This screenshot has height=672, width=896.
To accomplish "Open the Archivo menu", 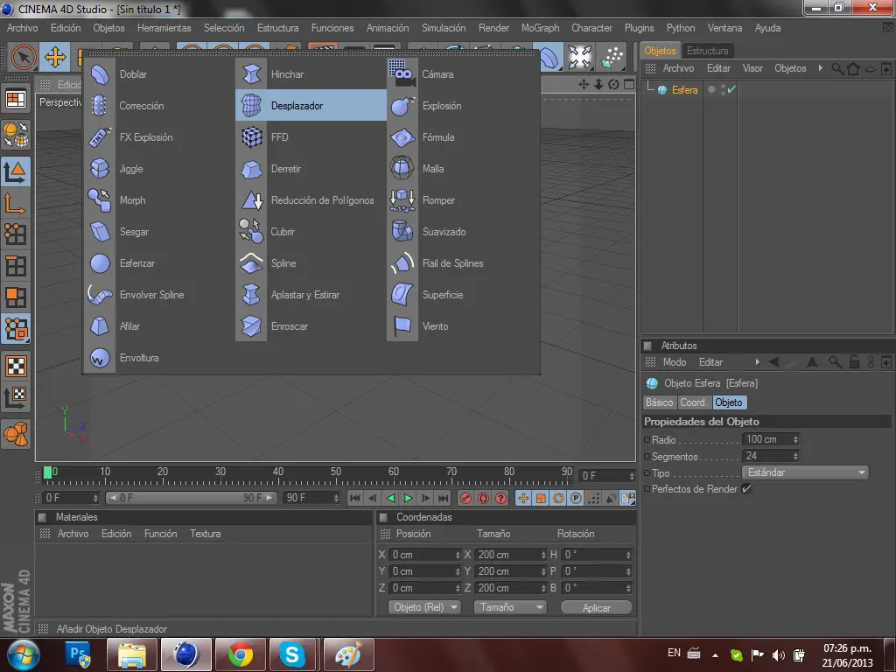I will 22,27.
